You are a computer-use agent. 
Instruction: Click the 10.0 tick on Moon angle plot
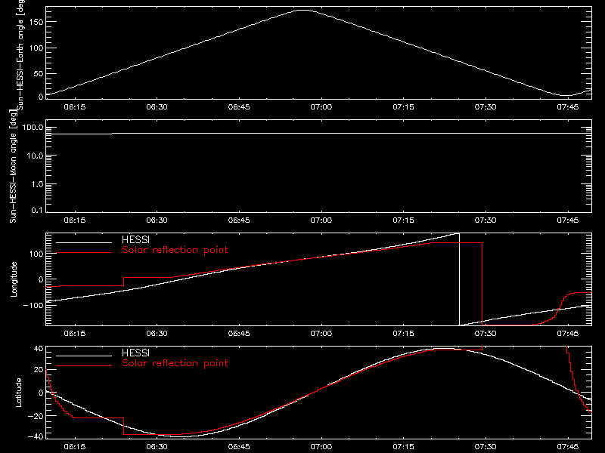(x=35, y=156)
